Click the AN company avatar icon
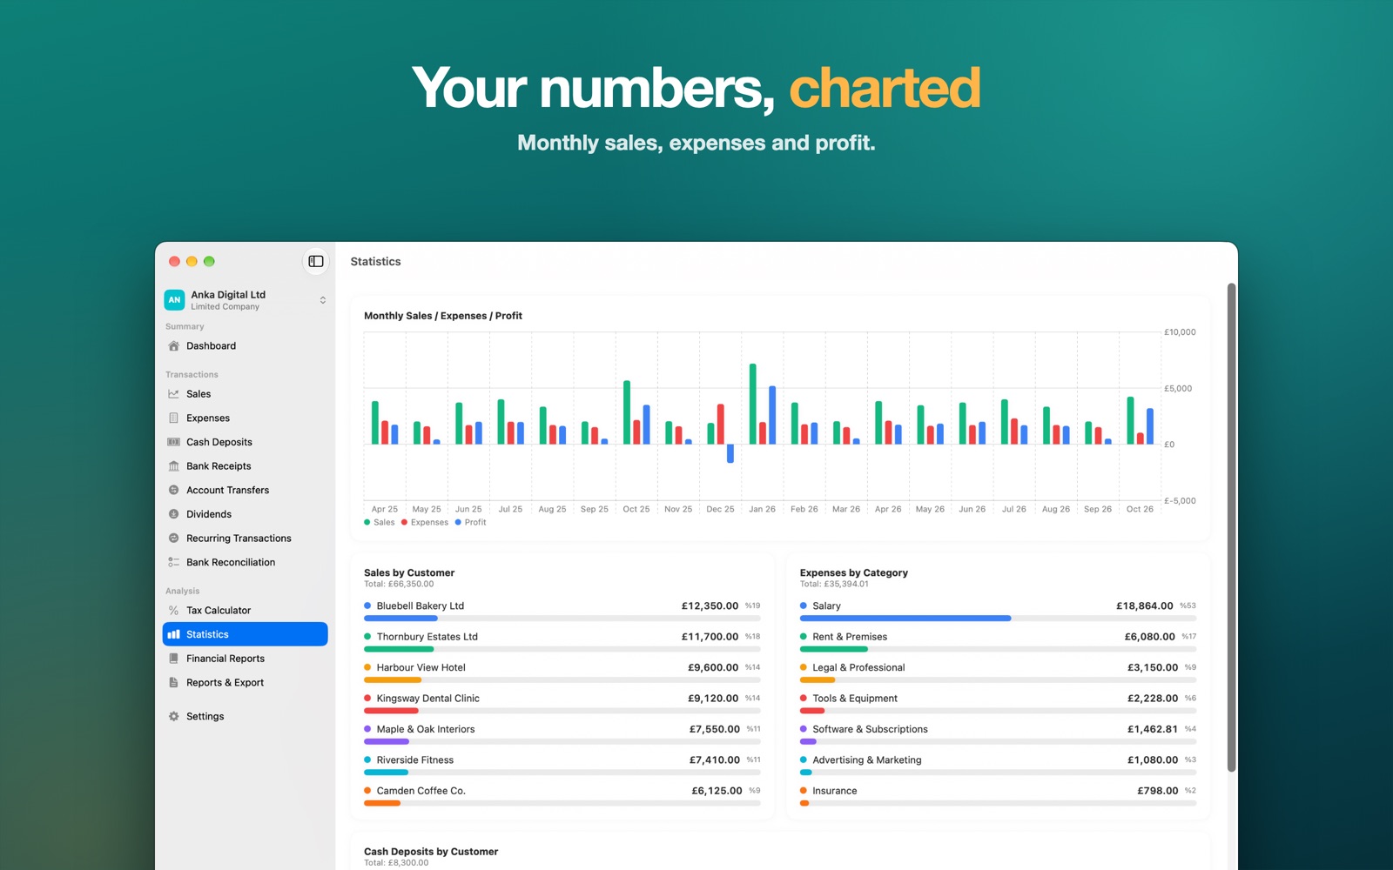Screen dimensions: 1393x870 pos(174,300)
